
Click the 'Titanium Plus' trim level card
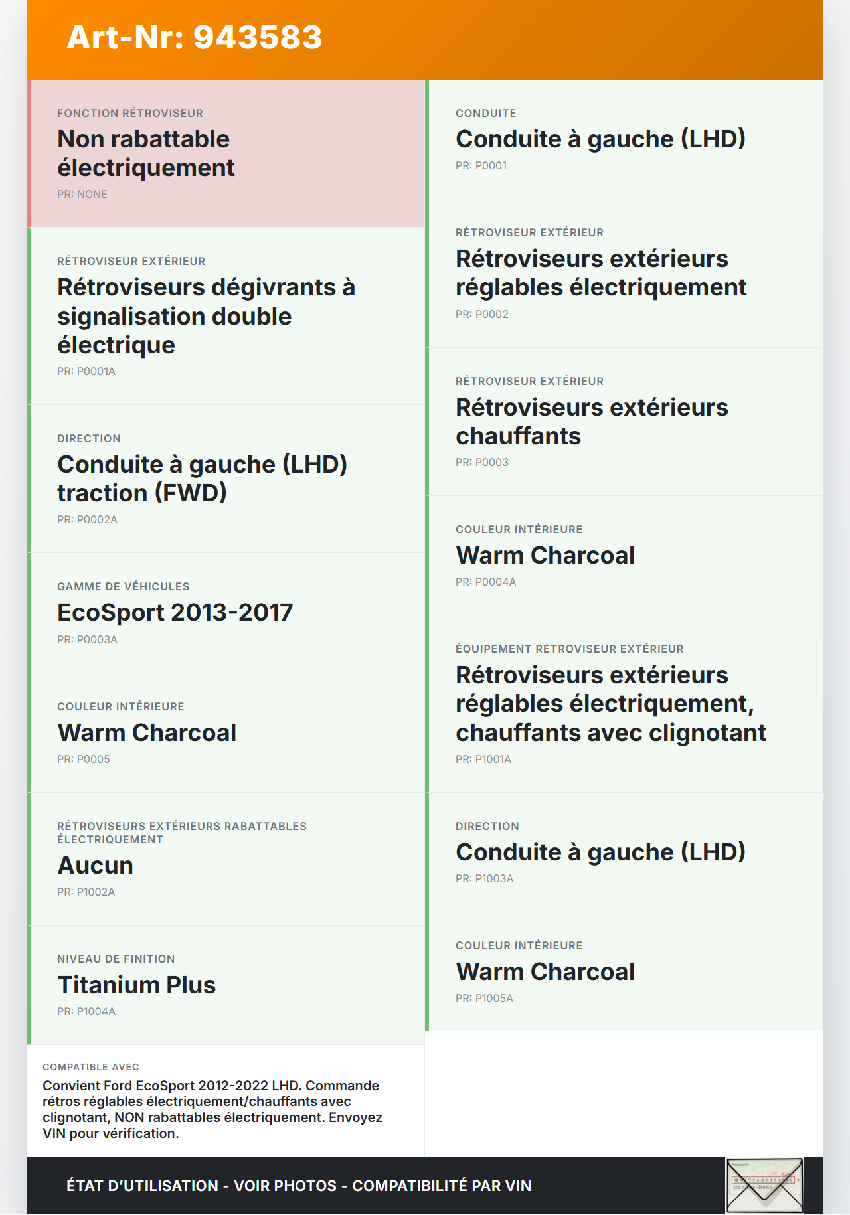tap(137, 985)
